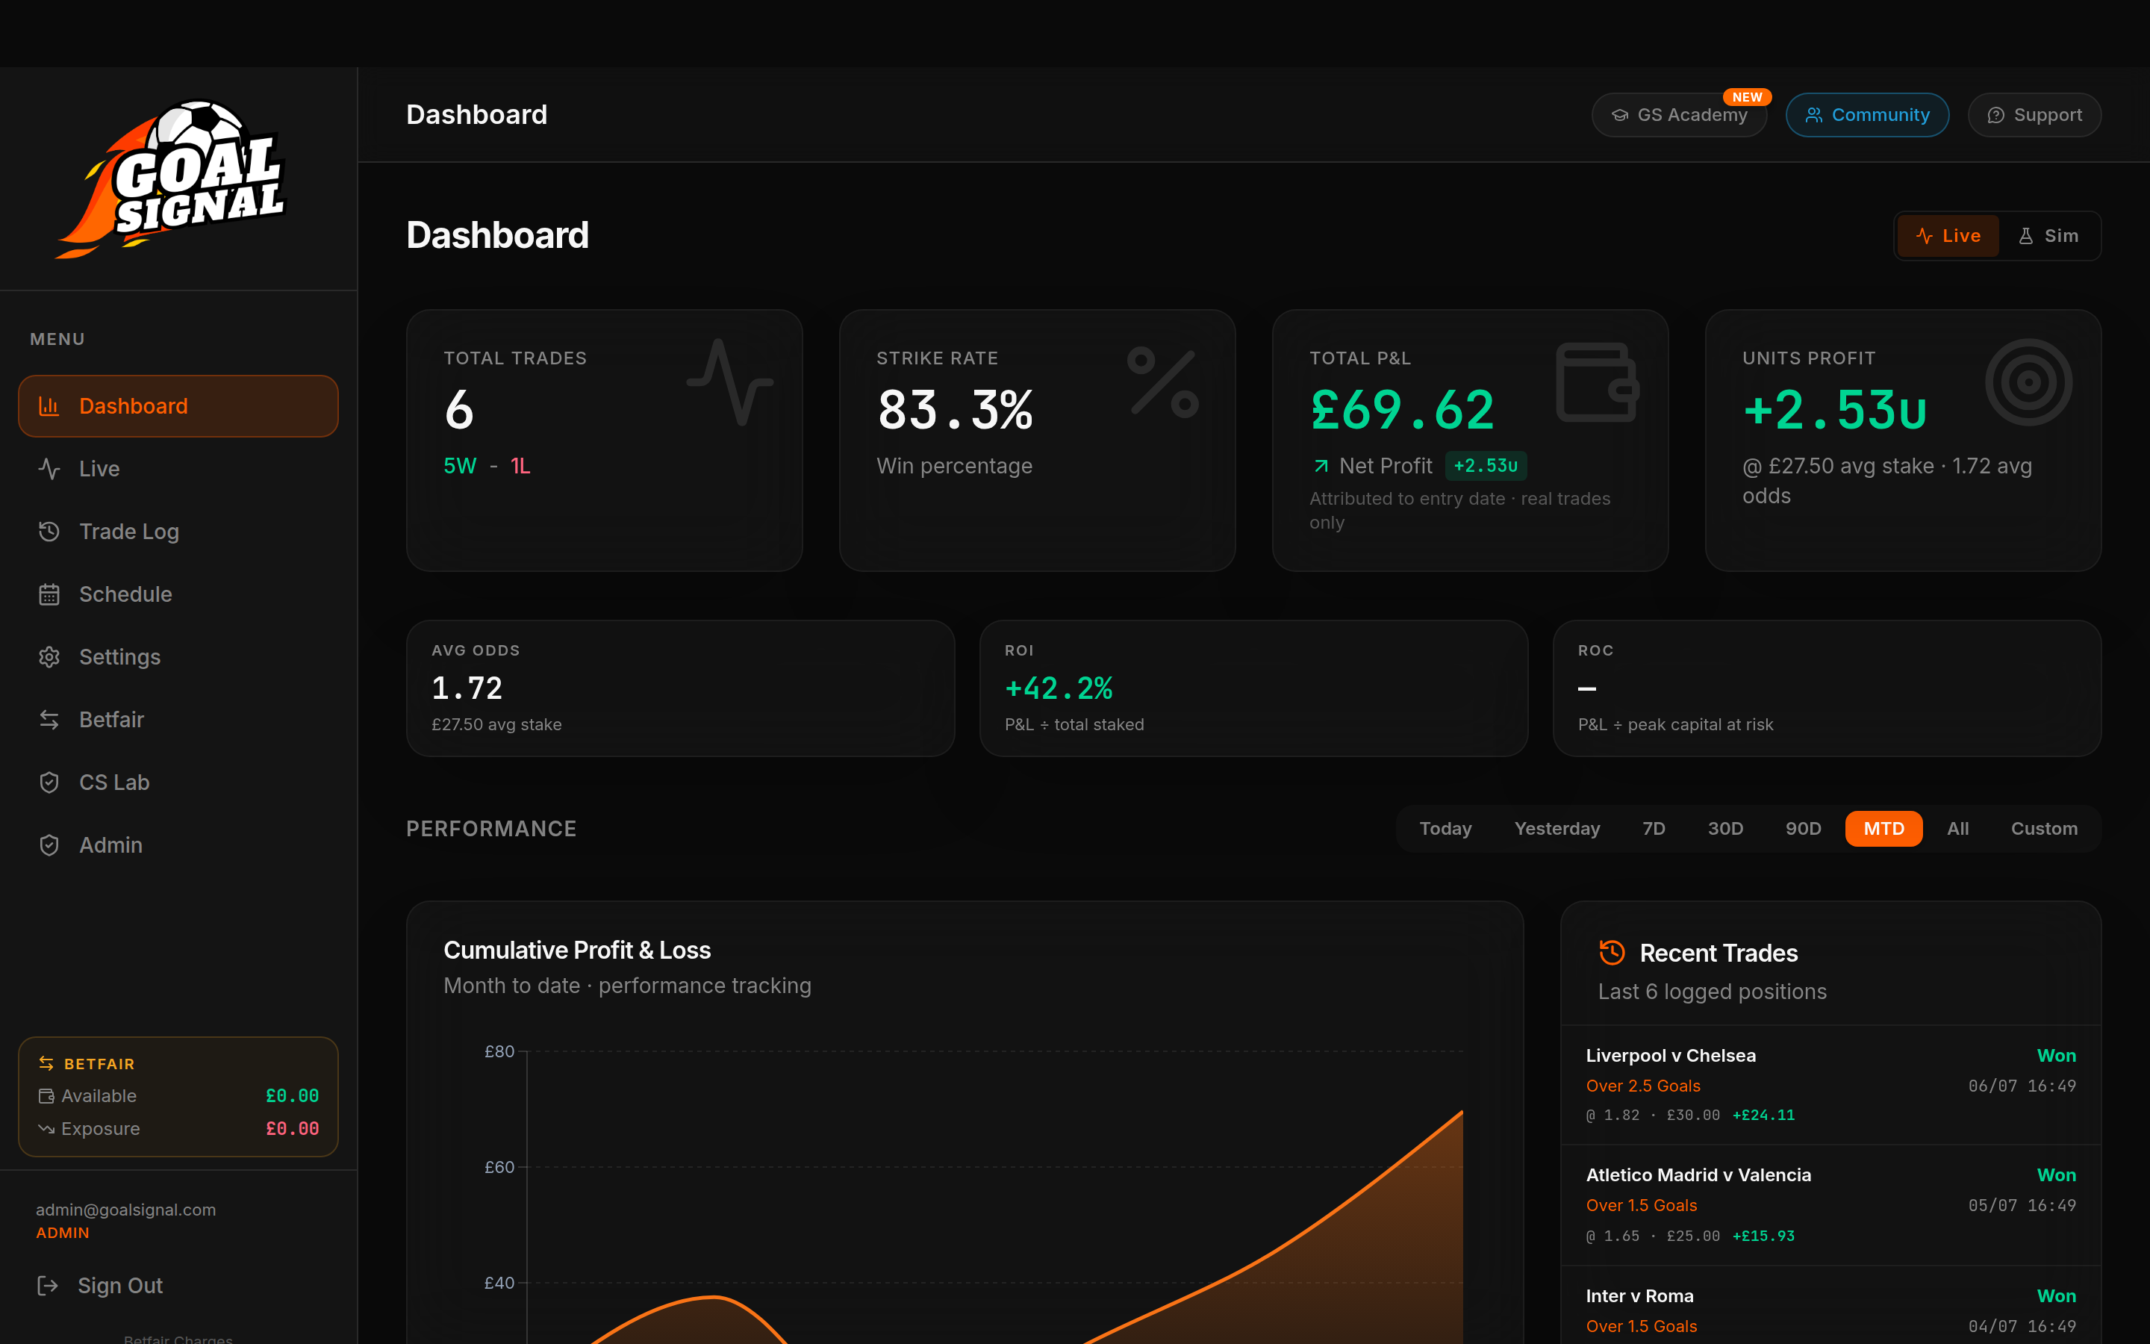Screen dimensions: 2150x1344
Task: Switch to Live mode
Action: (1948, 235)
